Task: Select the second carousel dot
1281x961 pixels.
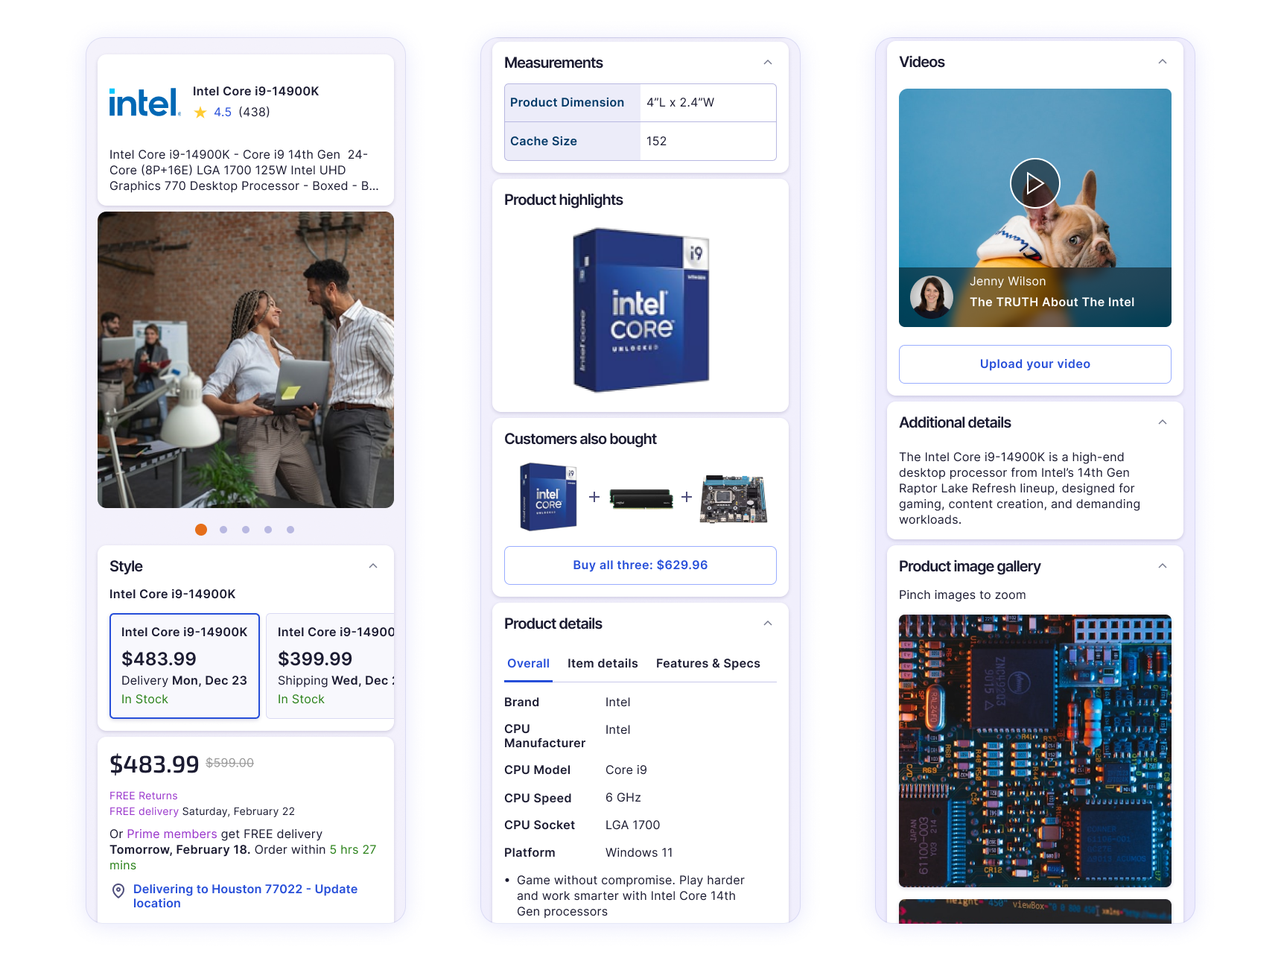Action: coord(223,530)
